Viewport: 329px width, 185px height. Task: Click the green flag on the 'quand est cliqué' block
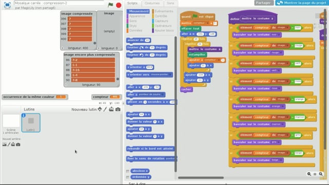tap(195, 16)
